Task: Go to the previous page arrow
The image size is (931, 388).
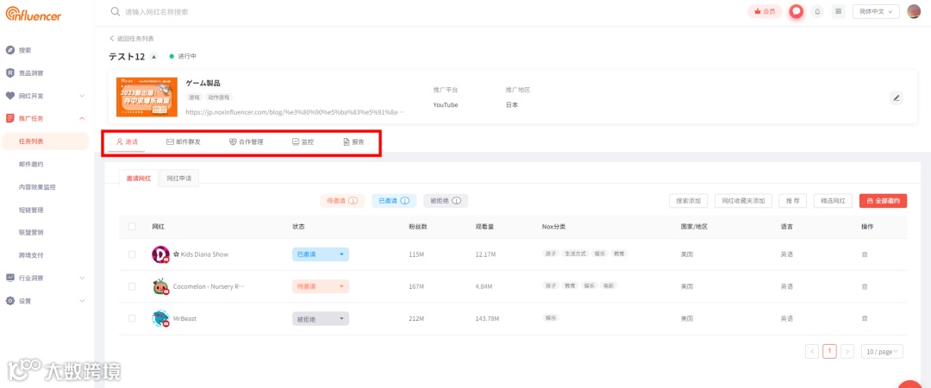Action: 812,351
